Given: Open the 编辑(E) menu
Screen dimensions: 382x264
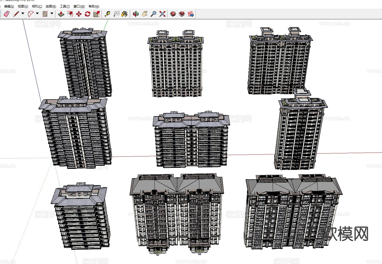Looking at the screenshot, I should [x=9, y=6].
